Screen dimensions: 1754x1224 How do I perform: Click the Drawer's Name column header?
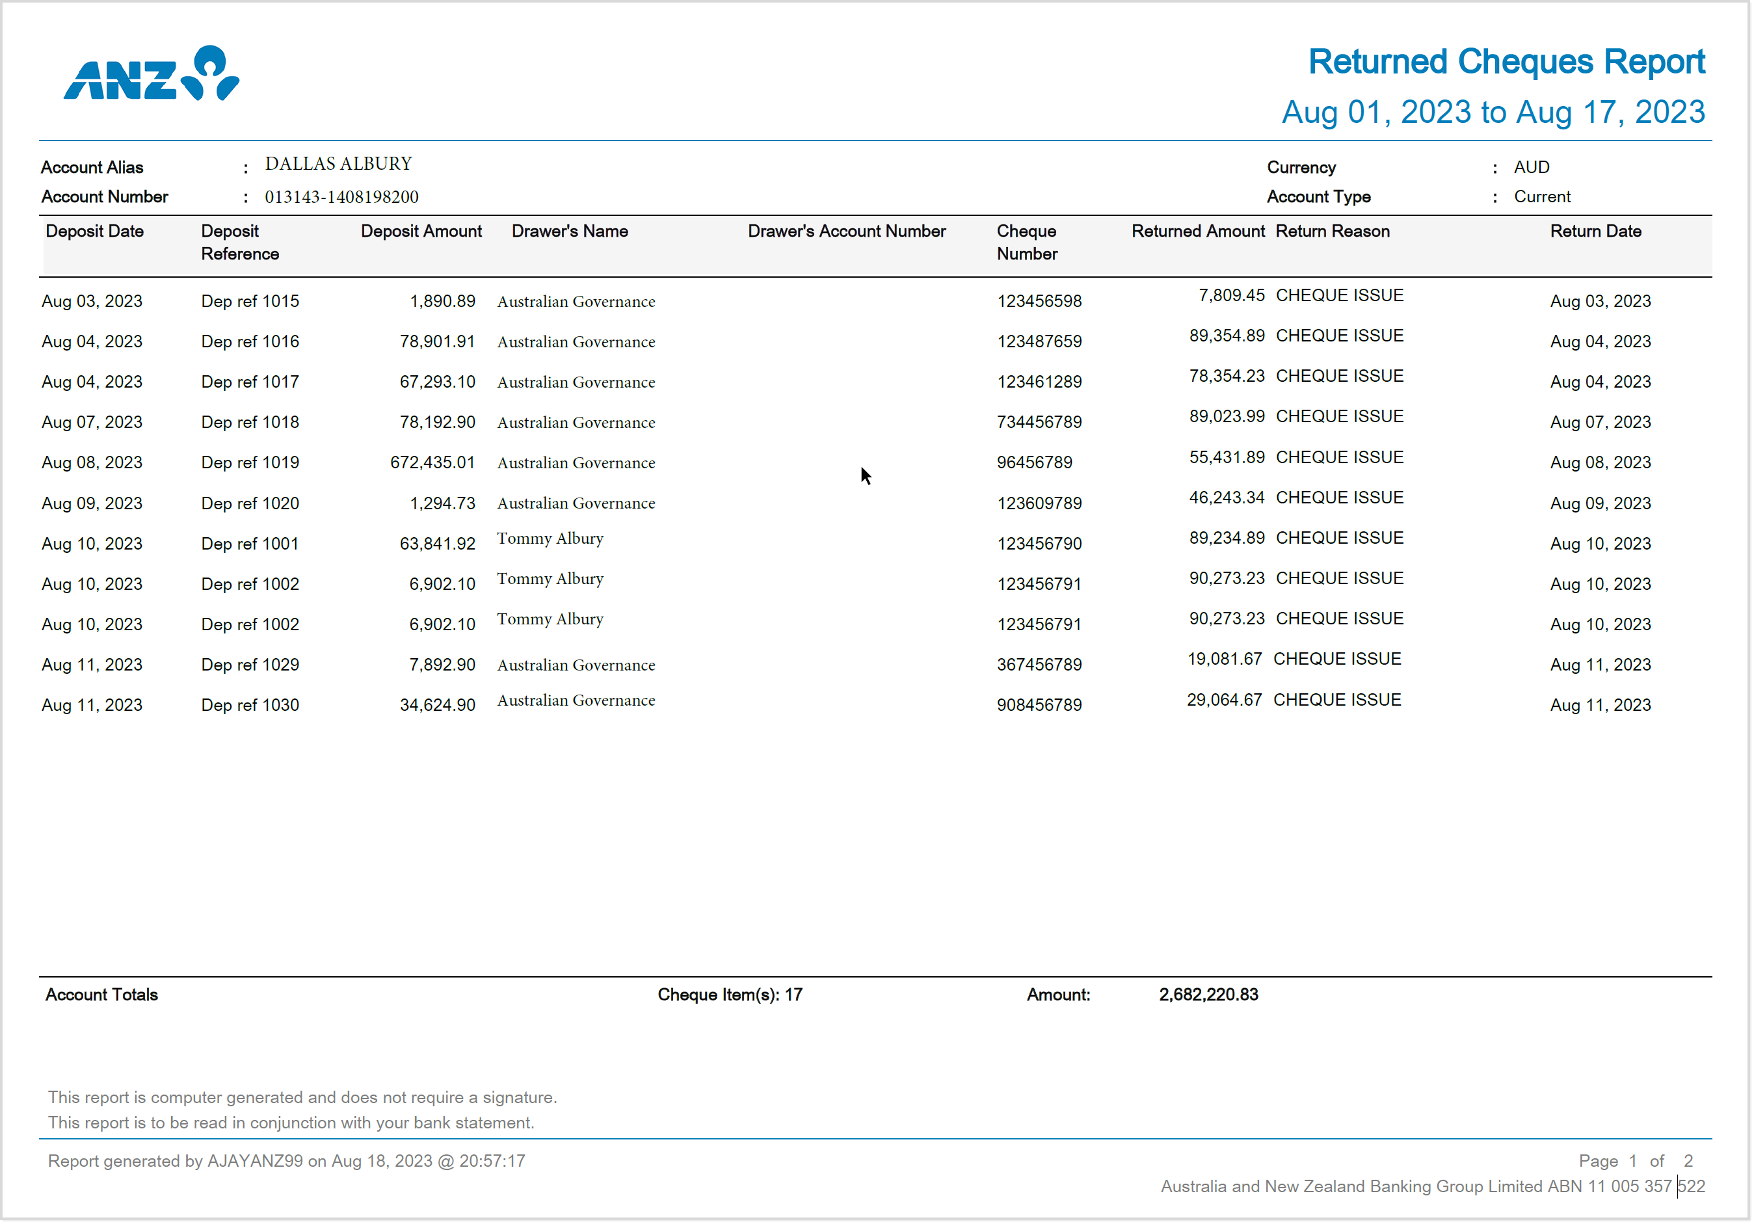pyautogui.click(x=569, y=231)
